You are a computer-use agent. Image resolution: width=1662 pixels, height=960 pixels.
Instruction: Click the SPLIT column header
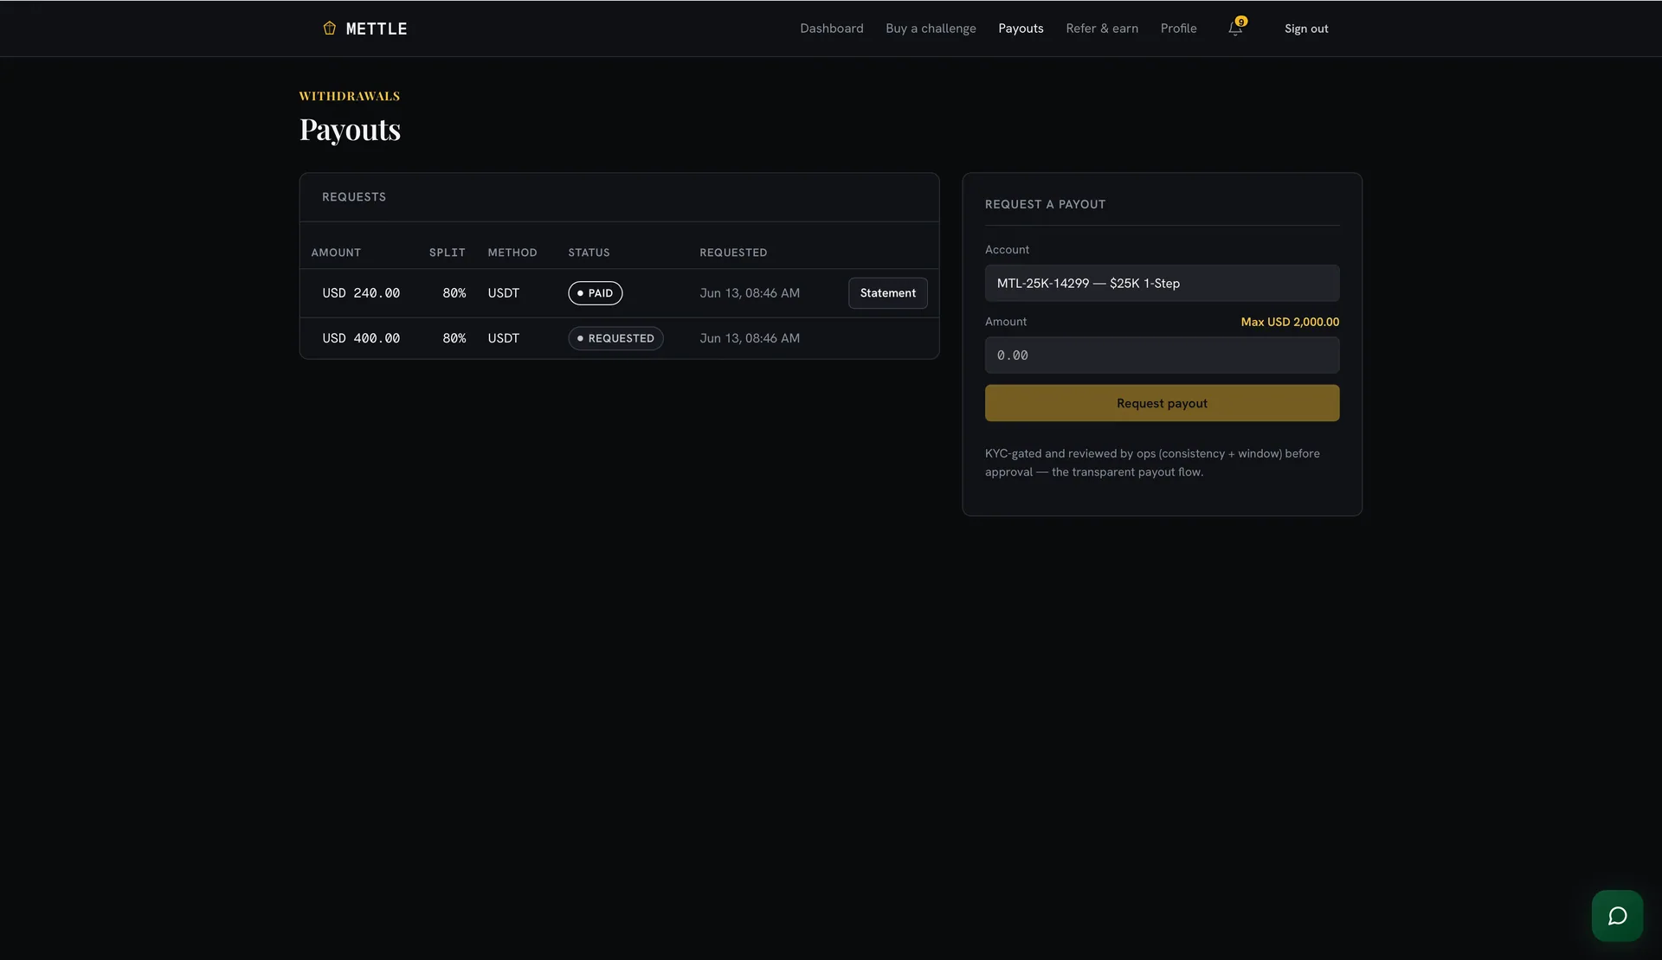pos(447,253)
